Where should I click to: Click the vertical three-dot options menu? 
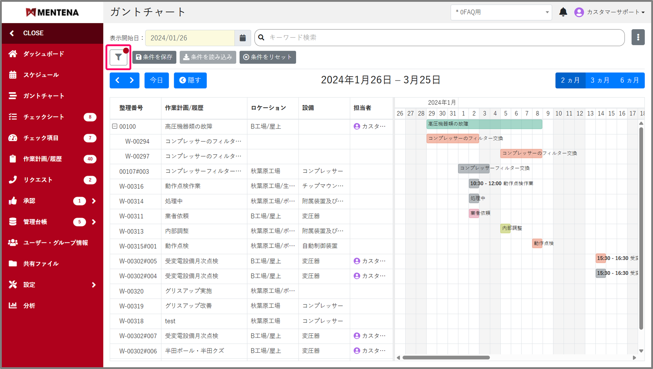[638, 37]
